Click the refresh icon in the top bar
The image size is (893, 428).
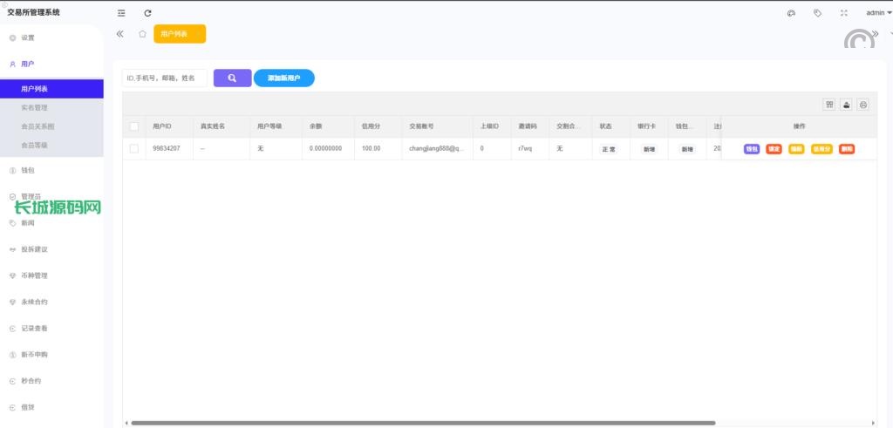point(147,13)
